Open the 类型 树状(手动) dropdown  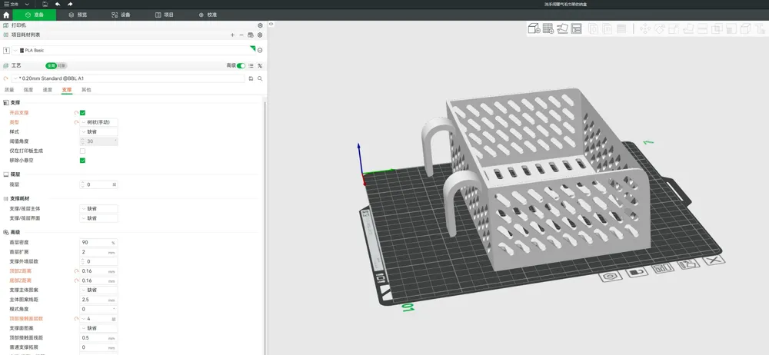pyautogui.click(x=98, y=123)
